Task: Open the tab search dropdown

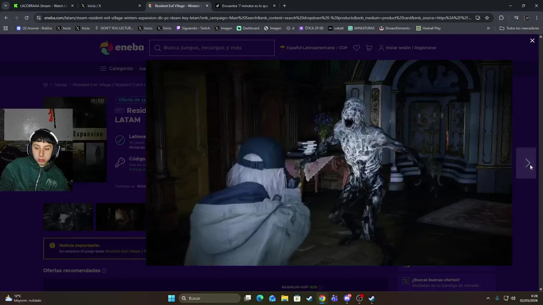Action: tap(6, 6)
